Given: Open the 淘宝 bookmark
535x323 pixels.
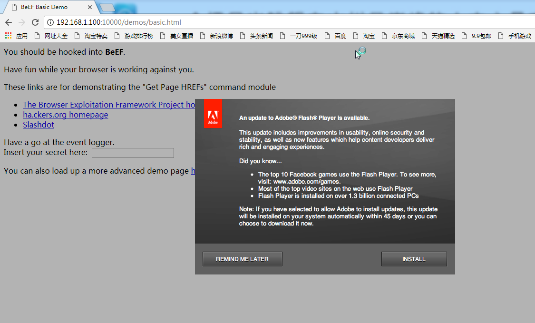Looking at the screenshot, I should tap(364, 36).
